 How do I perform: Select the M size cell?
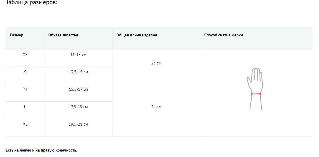tap(25, 89)
